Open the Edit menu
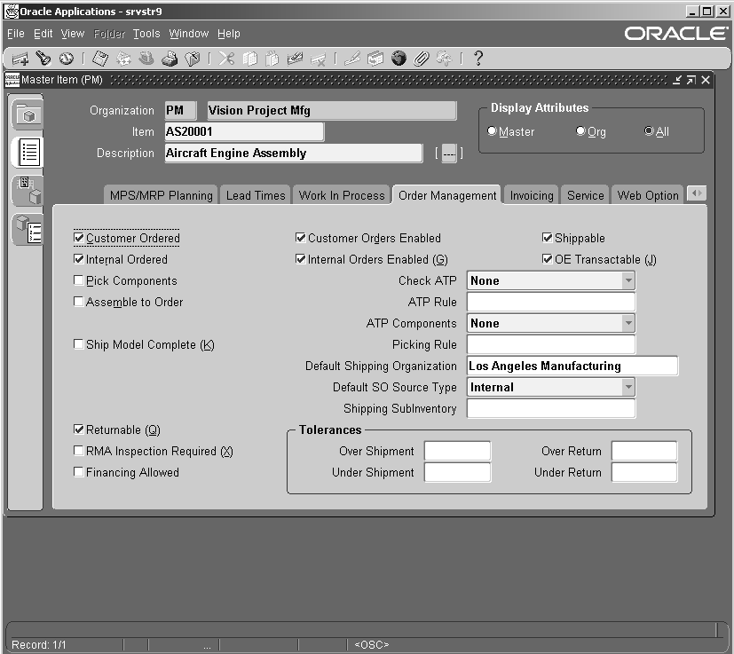 (43, 34)
